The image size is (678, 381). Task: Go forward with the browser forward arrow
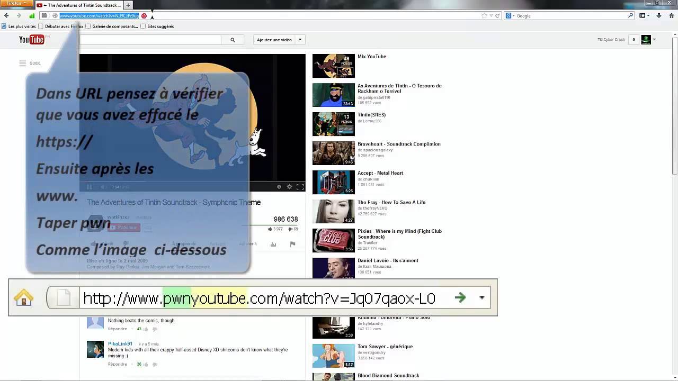coord(19,16)
